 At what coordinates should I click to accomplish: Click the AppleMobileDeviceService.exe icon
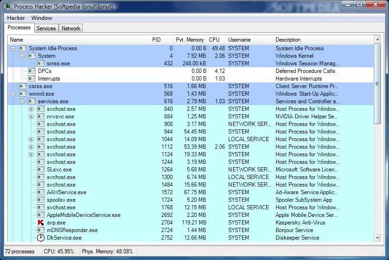(41, 215)
